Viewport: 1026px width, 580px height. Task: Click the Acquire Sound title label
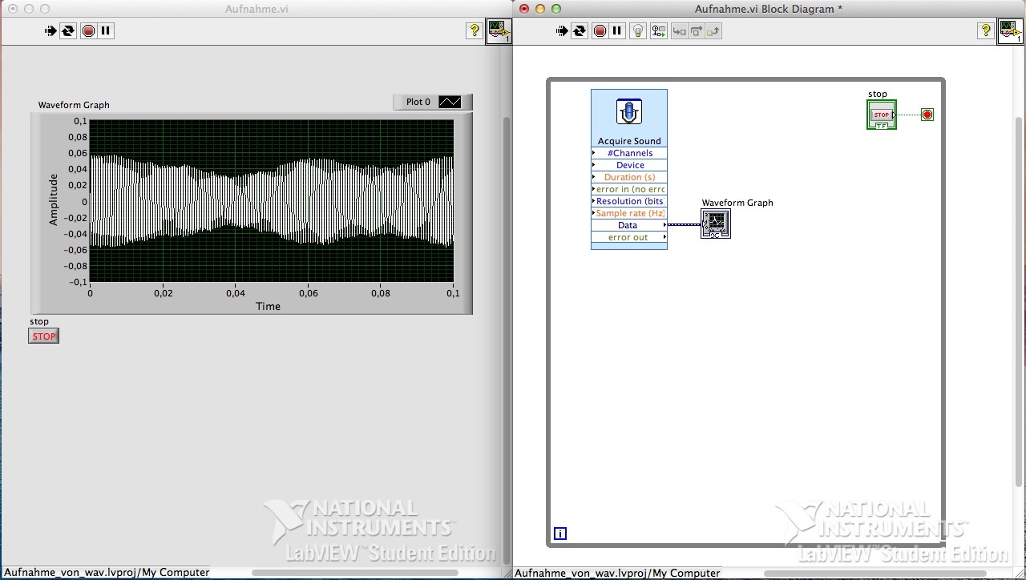point(629,141)
